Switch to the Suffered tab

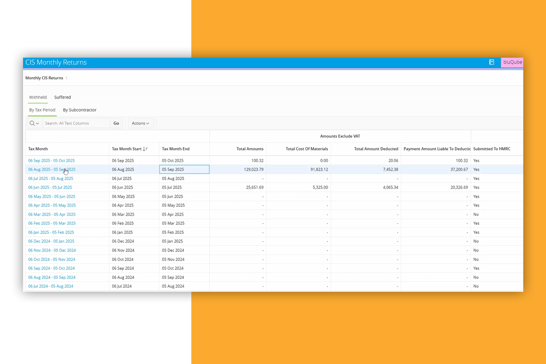click(62, 97)
